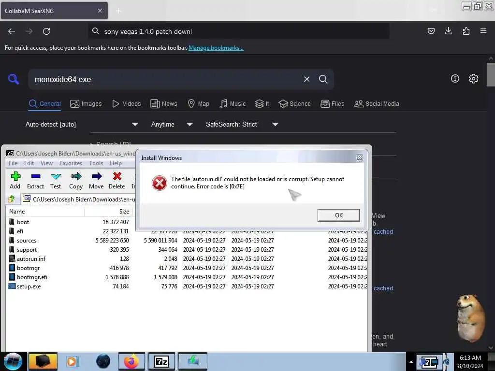This screenshot has width=495, height=371.
Task: Open the Auto-detect language dropdown
Action: pyautogui.click(x=82, y=124)
